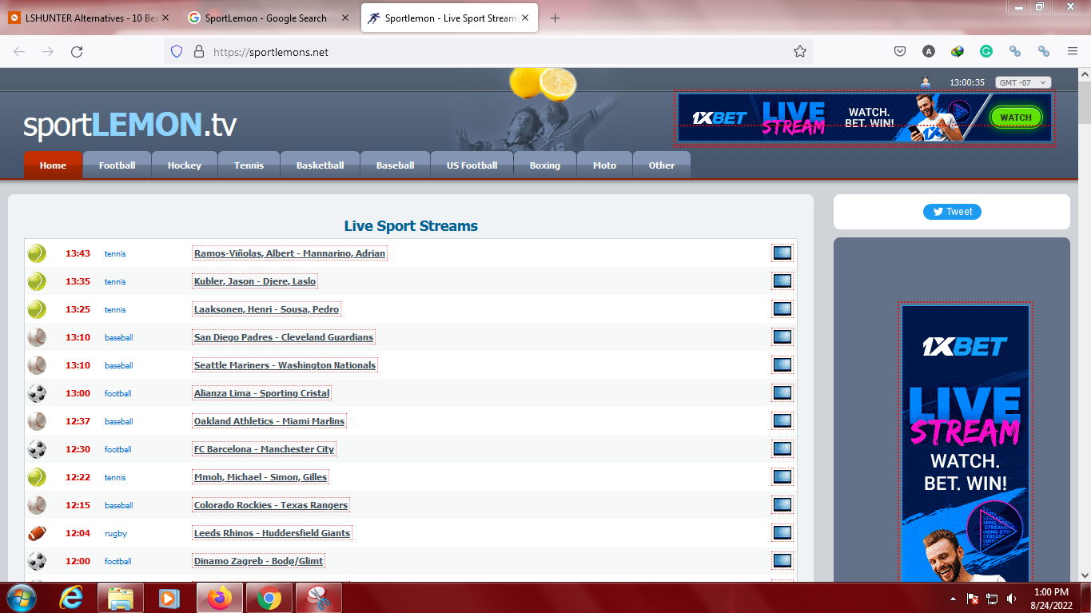Open Alianza Lima - Sporting Cristal link

[x=261, y=393]
